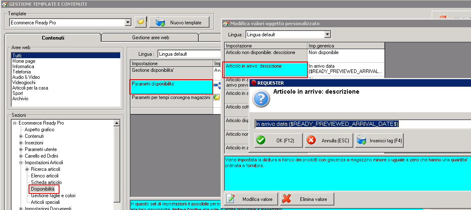Click the Modifica valore button

click(251, 199)
